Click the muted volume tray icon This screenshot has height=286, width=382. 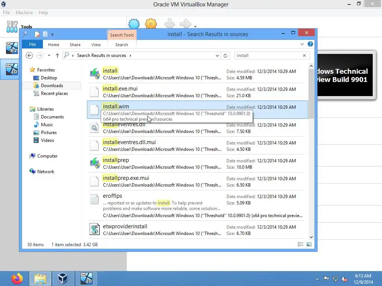(344, 279)
